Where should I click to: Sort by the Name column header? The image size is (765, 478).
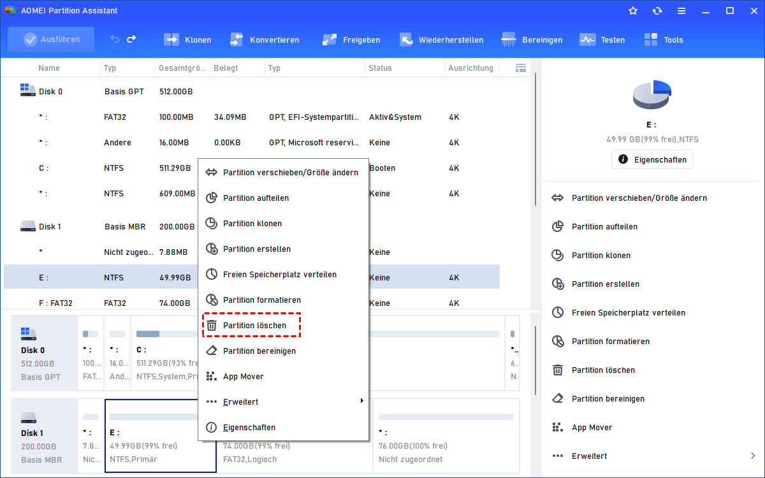click(49, 68)
